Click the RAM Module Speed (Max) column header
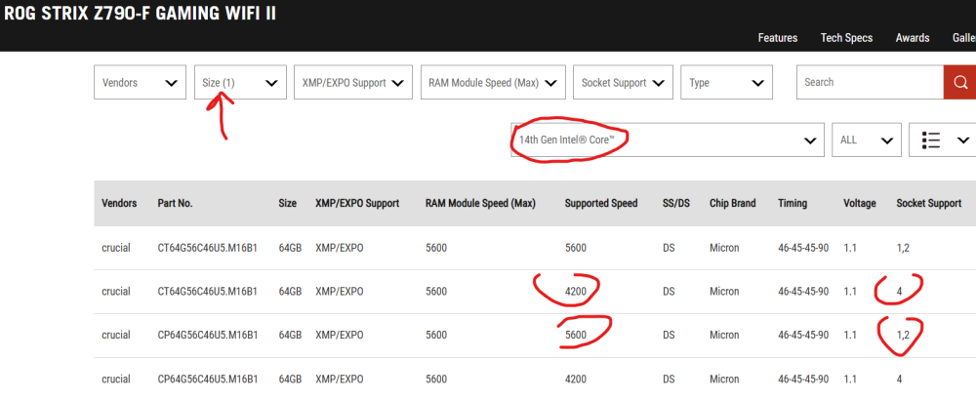The height and width of the screenshot is (400, 976). [x=480, y=204]
